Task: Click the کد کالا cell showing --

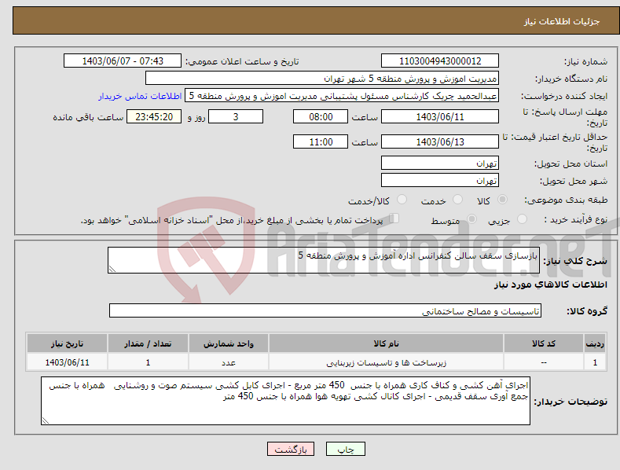Action: tap(544, 362)
